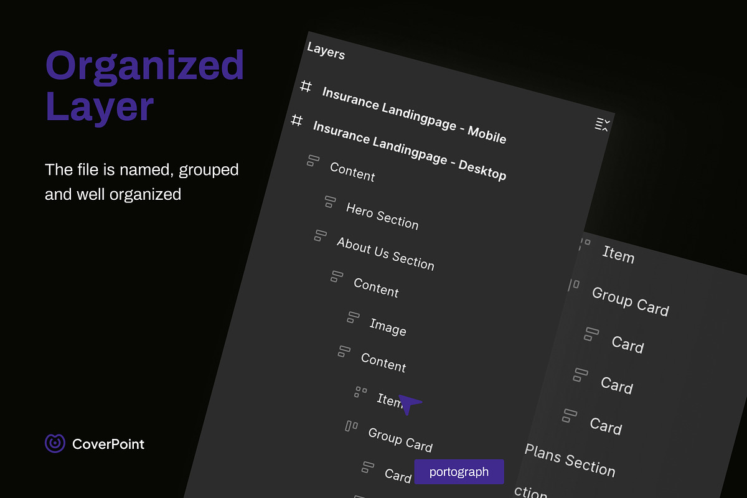Click the Organized Layer heading
Viewport: 747px width, 498px height.
point(144,85)
